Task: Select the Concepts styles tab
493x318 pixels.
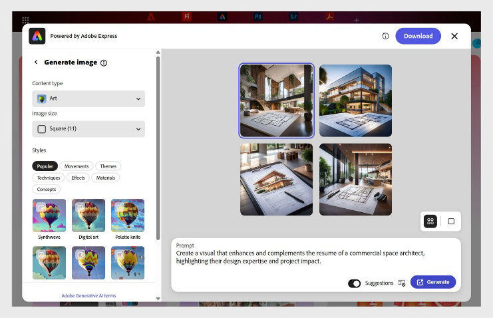Action: pos(46,189)
